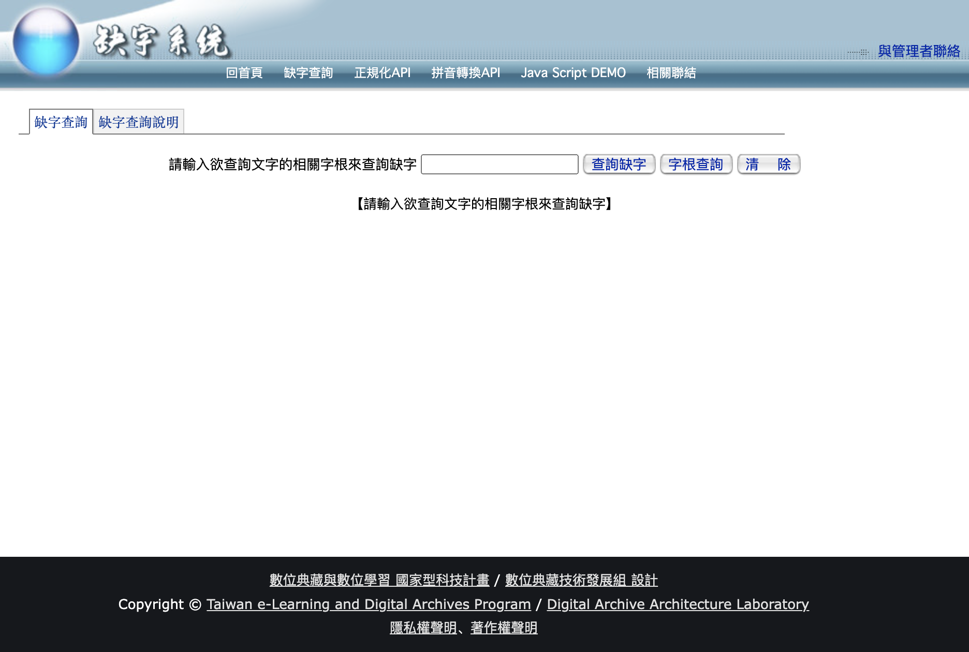Image resolution: width=969 pixels, height=652 pixels.
Task: Open the Java Script DEMO page
Action: coord(573,73)
